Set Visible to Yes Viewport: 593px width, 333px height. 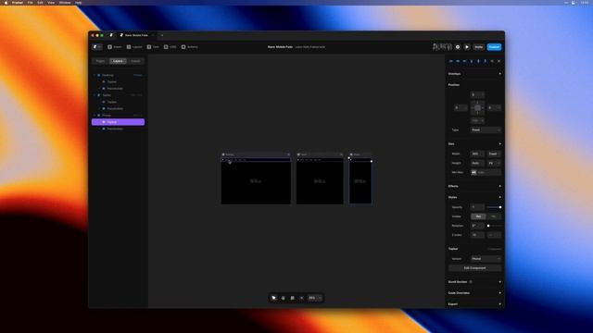pos(478,216)
